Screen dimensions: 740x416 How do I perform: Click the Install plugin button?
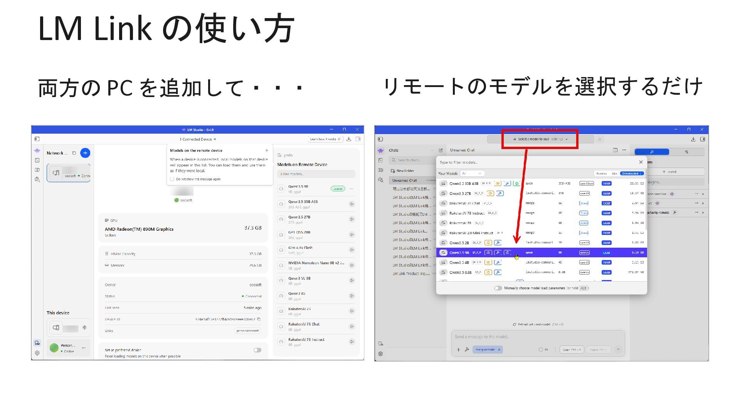click(x=669, y=172)
